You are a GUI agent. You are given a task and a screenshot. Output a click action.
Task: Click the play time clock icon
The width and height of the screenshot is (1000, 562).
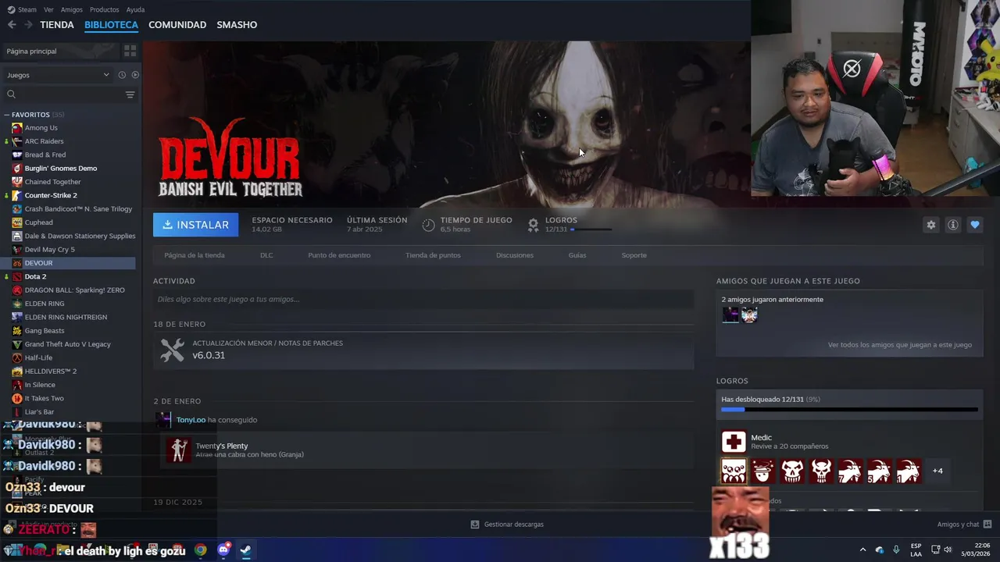(x=428, y=225)
